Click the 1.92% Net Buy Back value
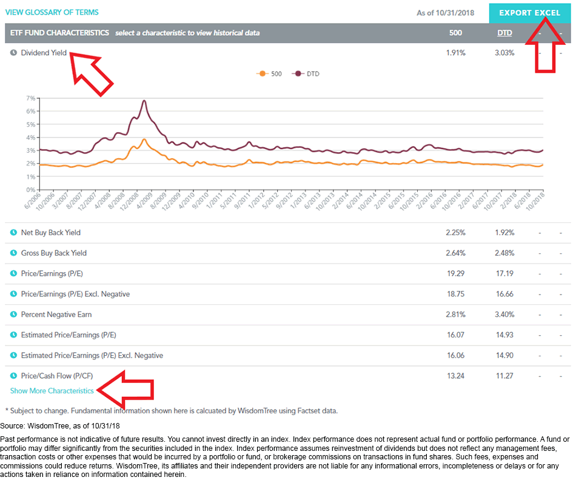 [x=504, y=233]
